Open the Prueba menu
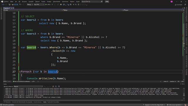Viewport: 188px width, 106px height. (x=43, y=1)
